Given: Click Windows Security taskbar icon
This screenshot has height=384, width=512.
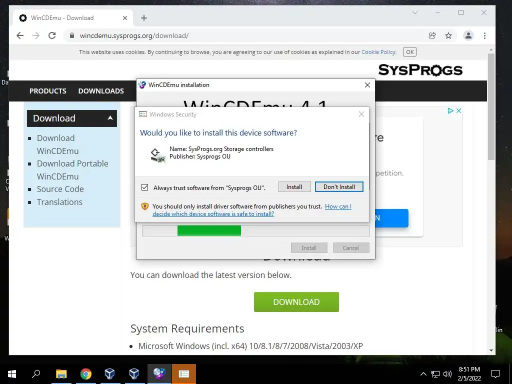Looking at the screenshot, I should (x=184, y=374).
